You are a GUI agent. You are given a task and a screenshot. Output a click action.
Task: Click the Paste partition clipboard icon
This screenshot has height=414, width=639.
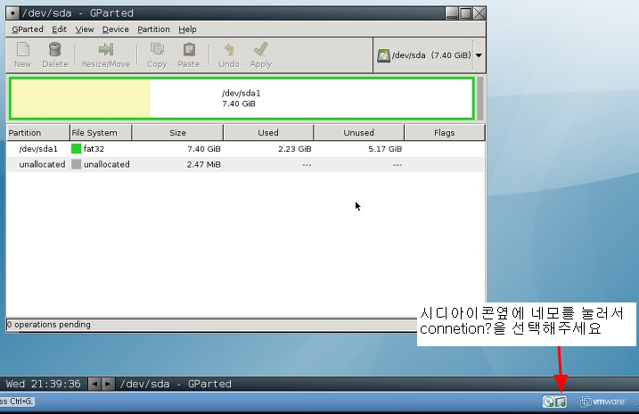coord(189,50)
